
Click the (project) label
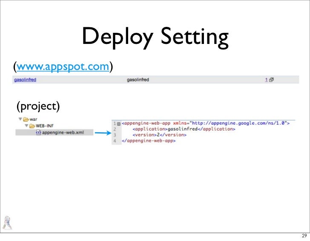(38, 106)
